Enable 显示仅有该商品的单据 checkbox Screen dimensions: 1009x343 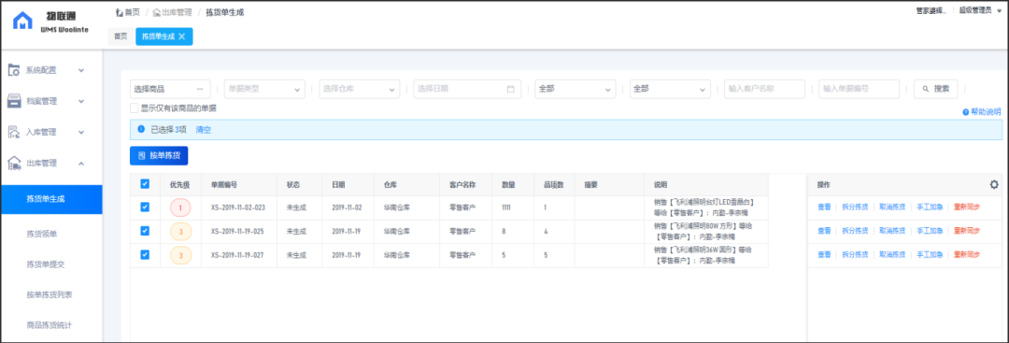coord(135,108)
